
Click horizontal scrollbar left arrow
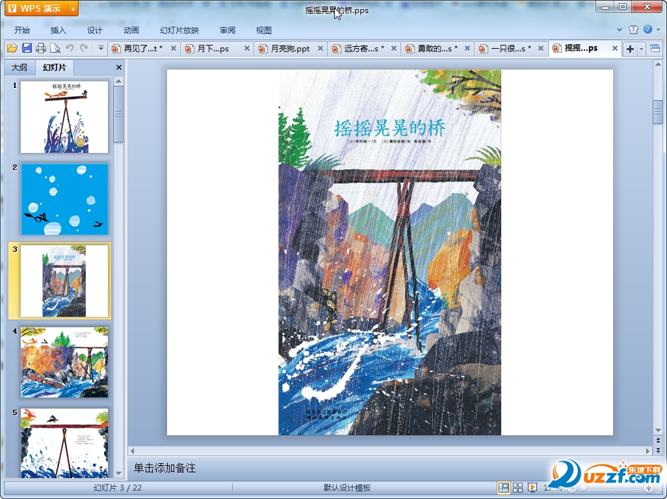click(132, 451)
